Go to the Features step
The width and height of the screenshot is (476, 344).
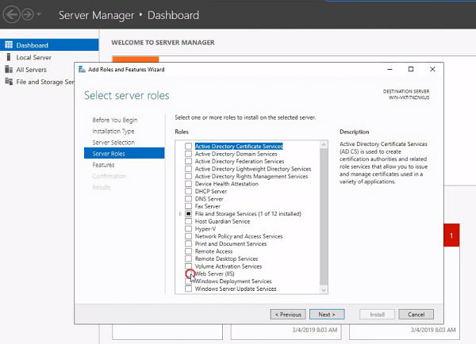[x=103, y=165]
